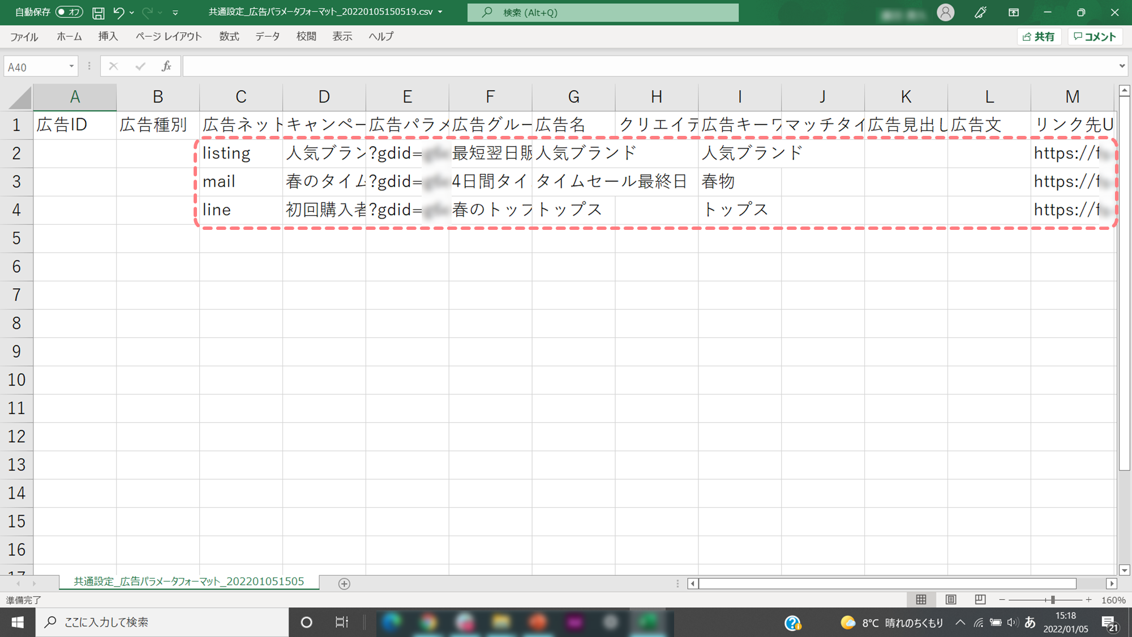Open the Undo history dropdown arrow
This screenshot has width=1132, height=637.
132,12
